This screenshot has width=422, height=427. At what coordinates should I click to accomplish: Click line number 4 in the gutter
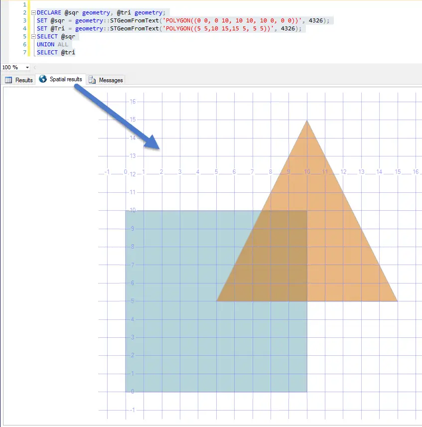click(x=24, y=28)
